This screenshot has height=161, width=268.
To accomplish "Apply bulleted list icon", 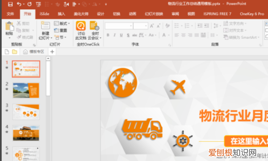I will pyautogui.click(x=177, y=26).
